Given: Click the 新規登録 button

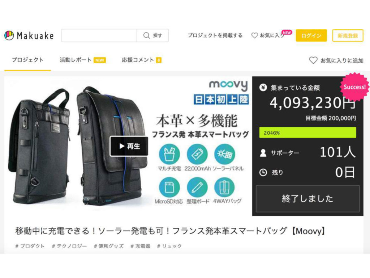Looking at the screenshot, I should pos(348,35).
